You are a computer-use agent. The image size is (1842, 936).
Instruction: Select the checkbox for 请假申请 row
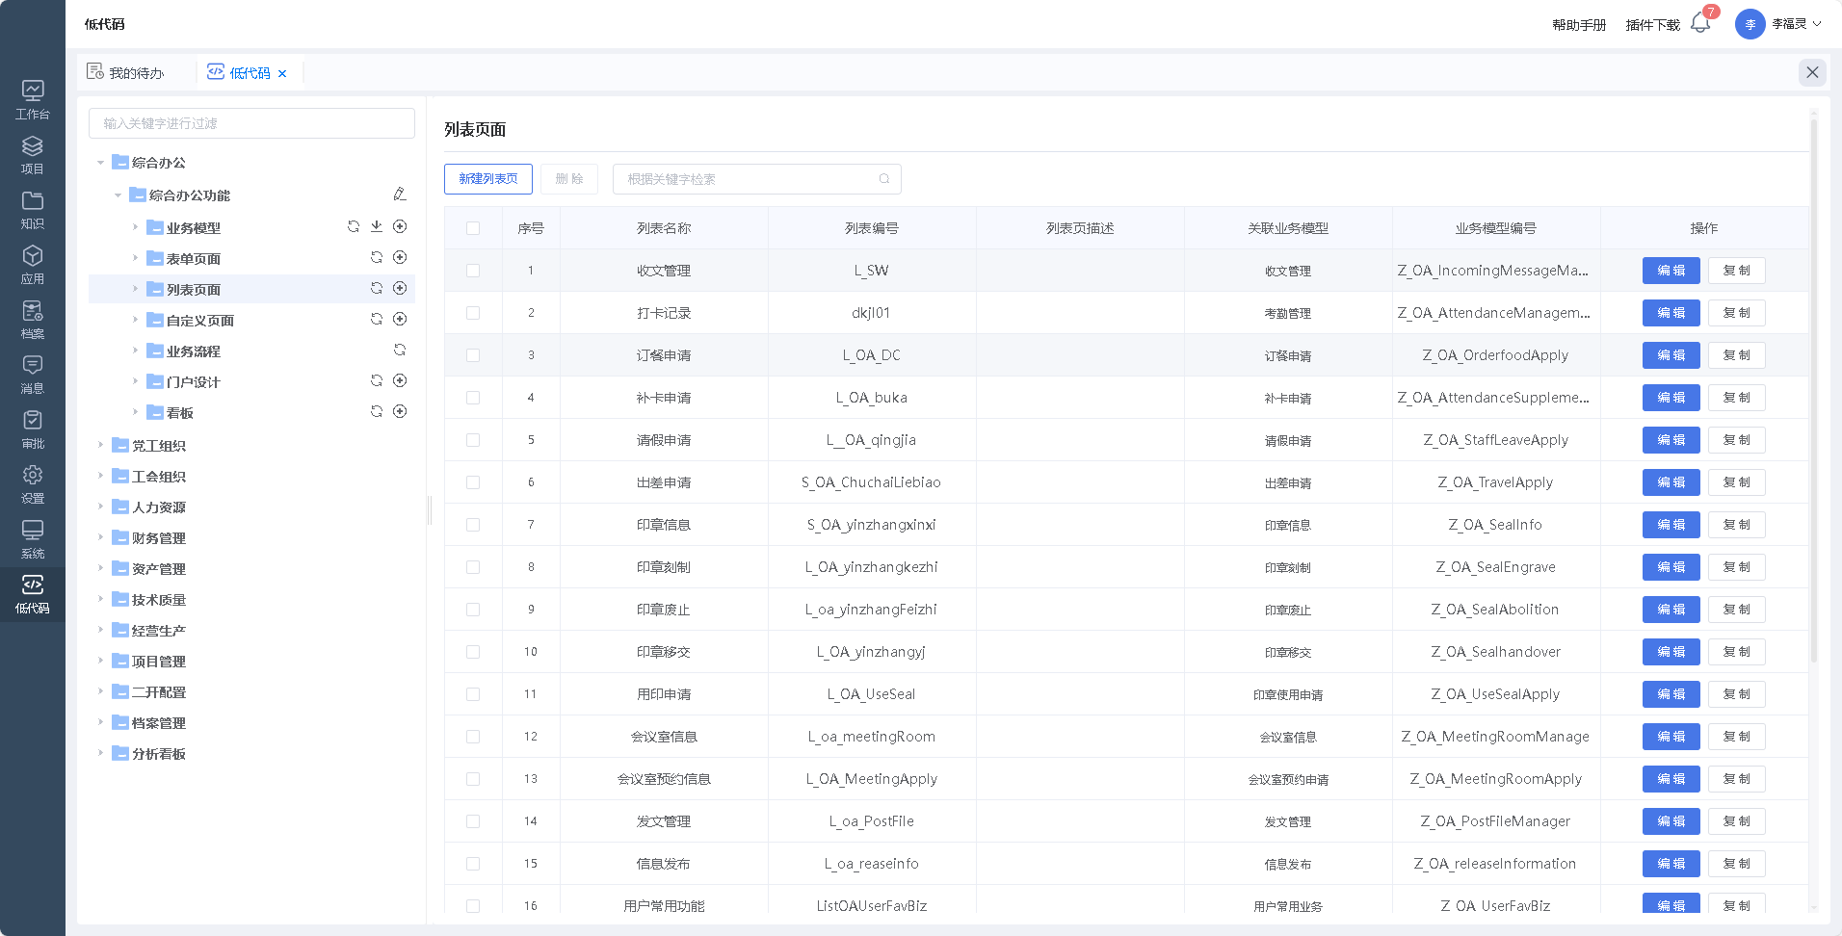(473, 440)
